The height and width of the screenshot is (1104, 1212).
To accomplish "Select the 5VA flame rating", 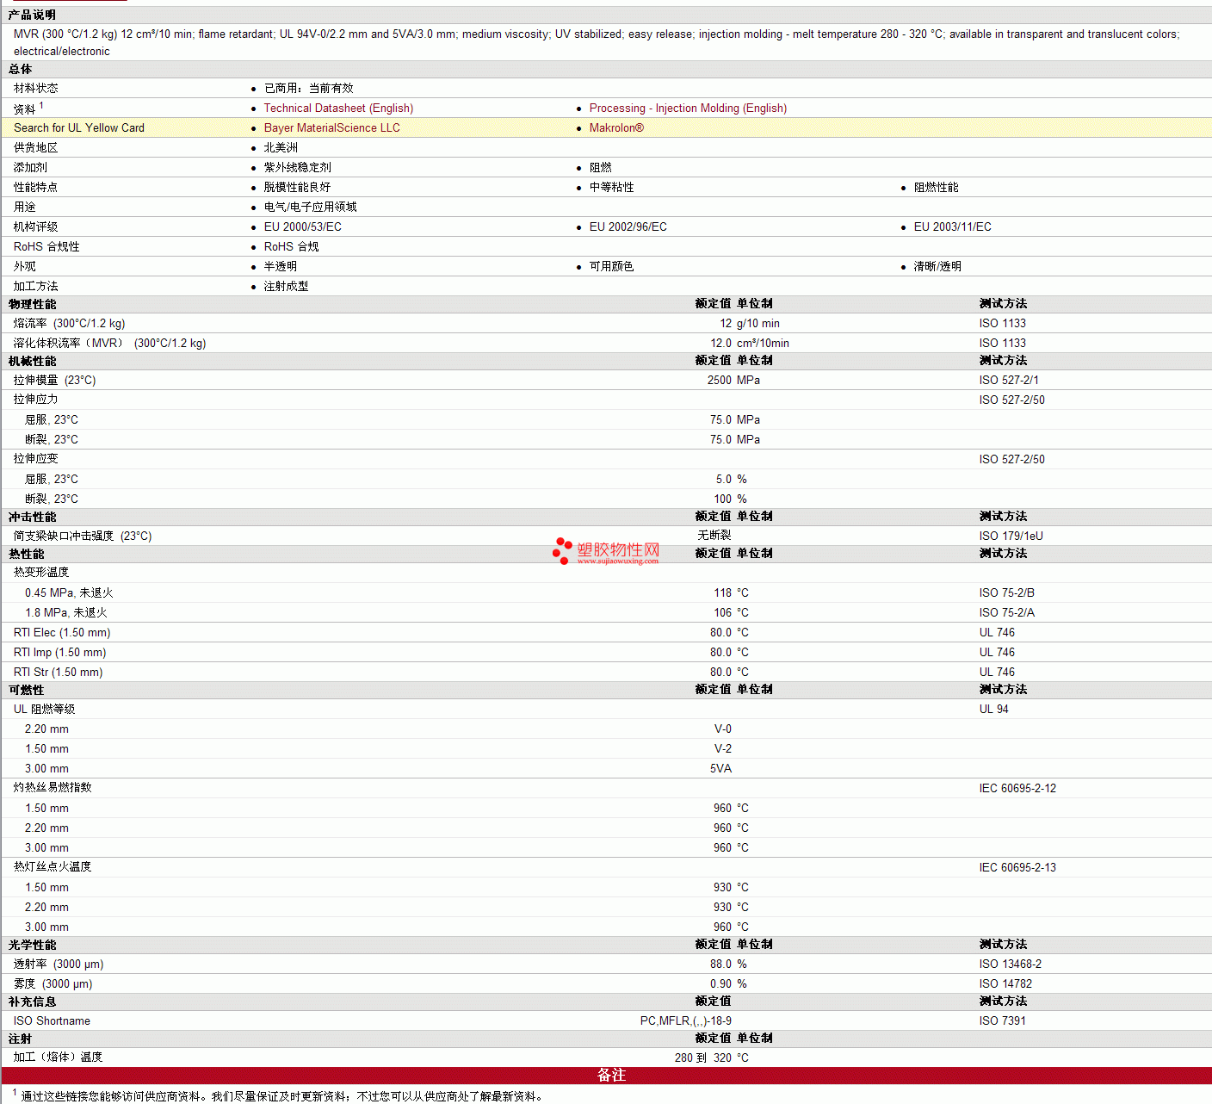I will (x=720, y=769).
